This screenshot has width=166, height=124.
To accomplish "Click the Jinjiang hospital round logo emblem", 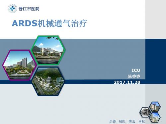I will [12, 9].
